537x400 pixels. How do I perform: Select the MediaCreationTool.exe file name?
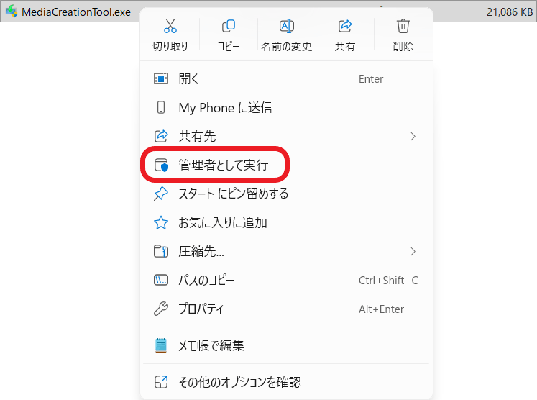pyautogui.click(x=76, y=12)
